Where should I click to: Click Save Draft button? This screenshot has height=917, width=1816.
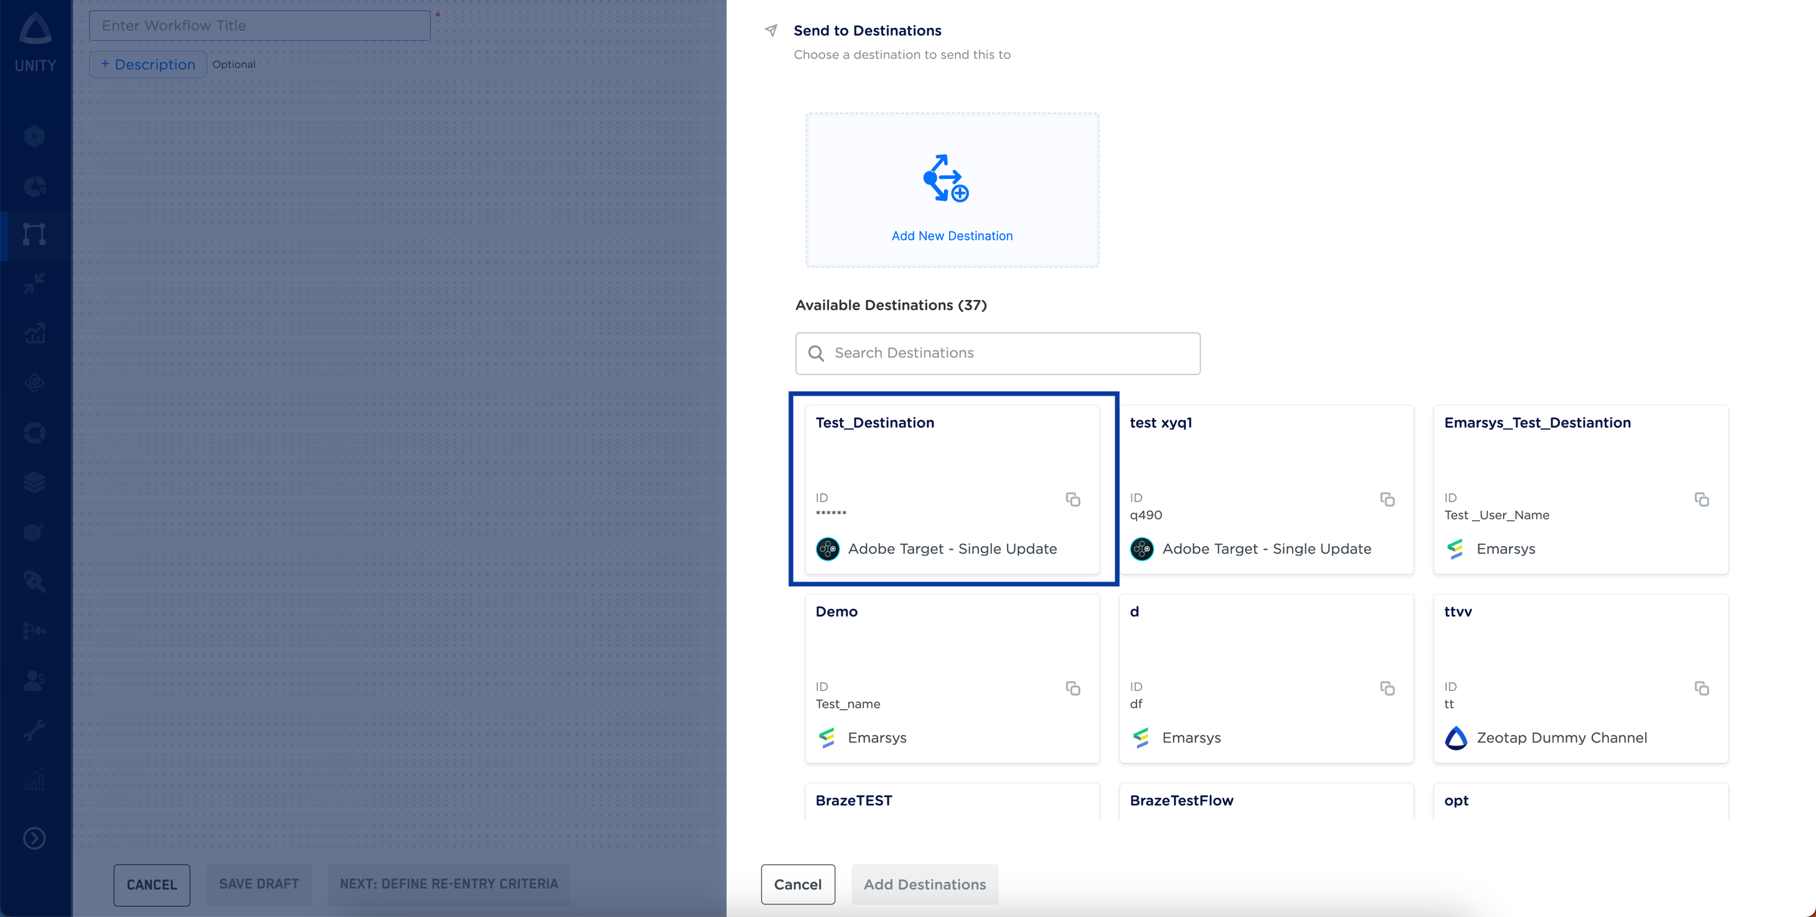(x=259, y=884)
